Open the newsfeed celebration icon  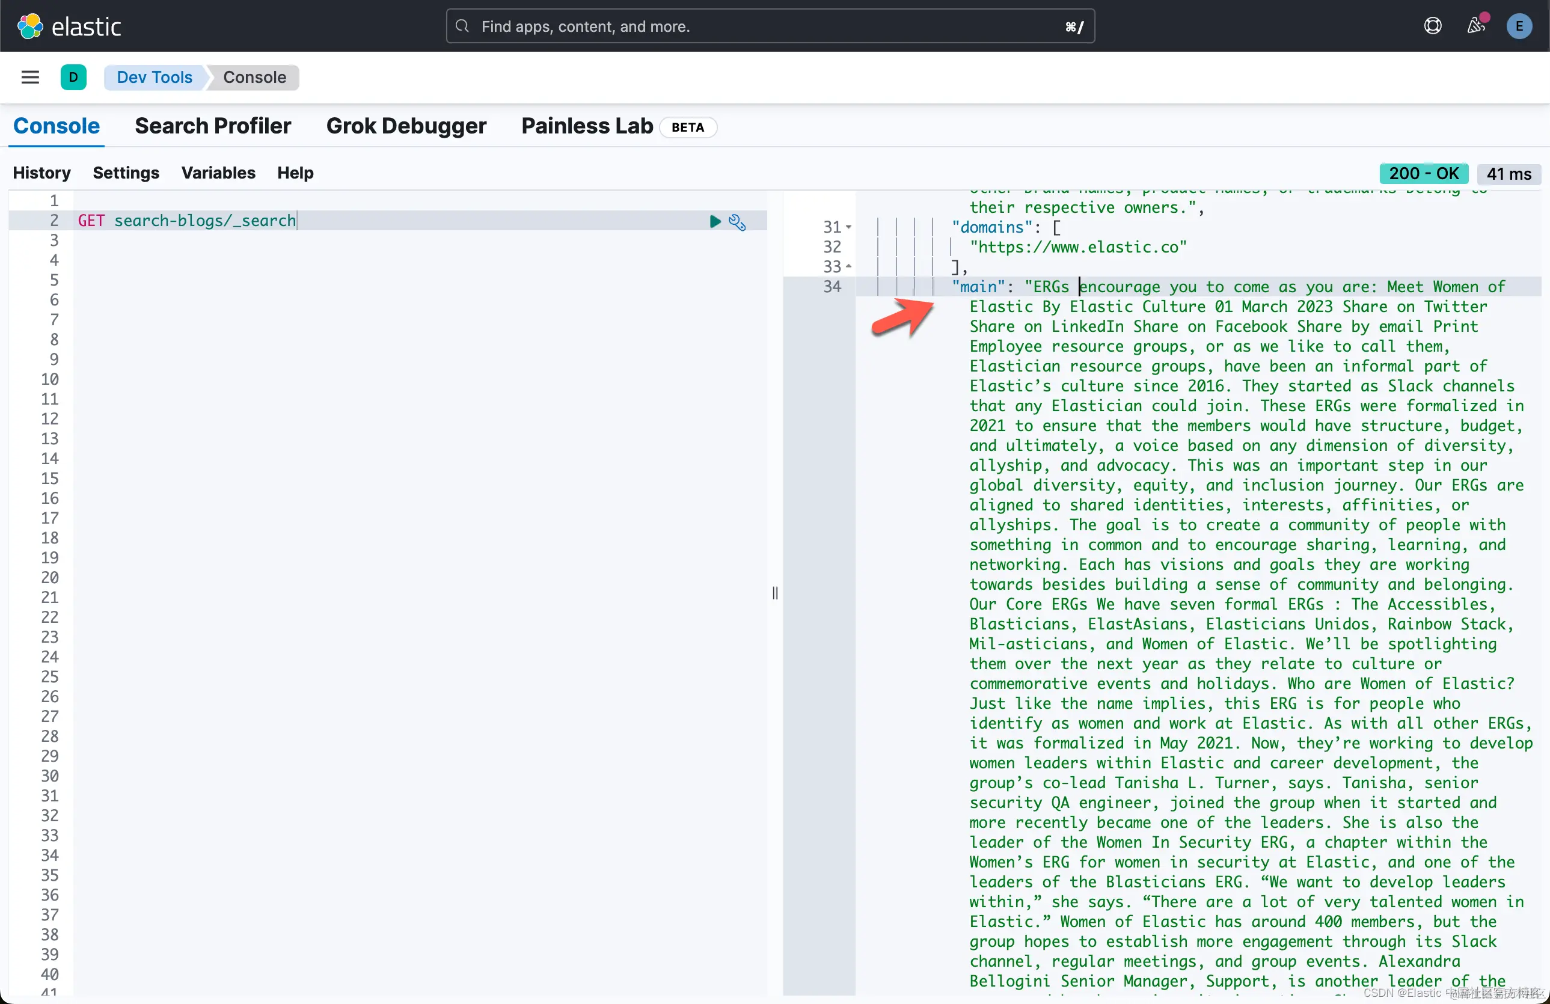[1476, 26]
